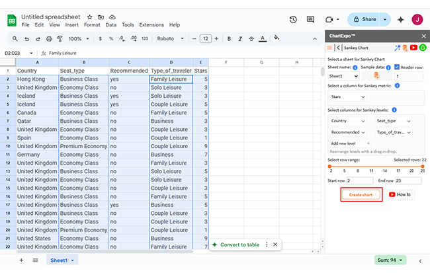Open the search menus tool
The image size is (430, 273).
coord(15,38)
